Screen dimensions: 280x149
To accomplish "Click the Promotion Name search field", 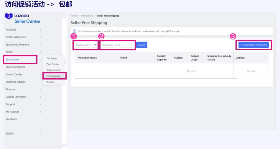I will [x=117, y=45].
